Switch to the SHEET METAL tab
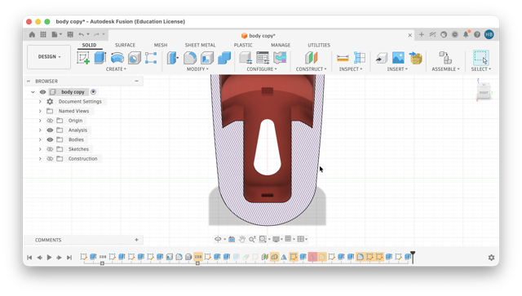The height and width of the screenshot is (296, 522). pos(200,45)
